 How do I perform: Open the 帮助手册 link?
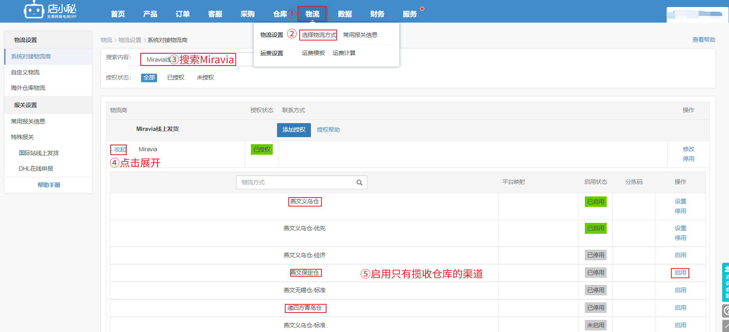49,185
